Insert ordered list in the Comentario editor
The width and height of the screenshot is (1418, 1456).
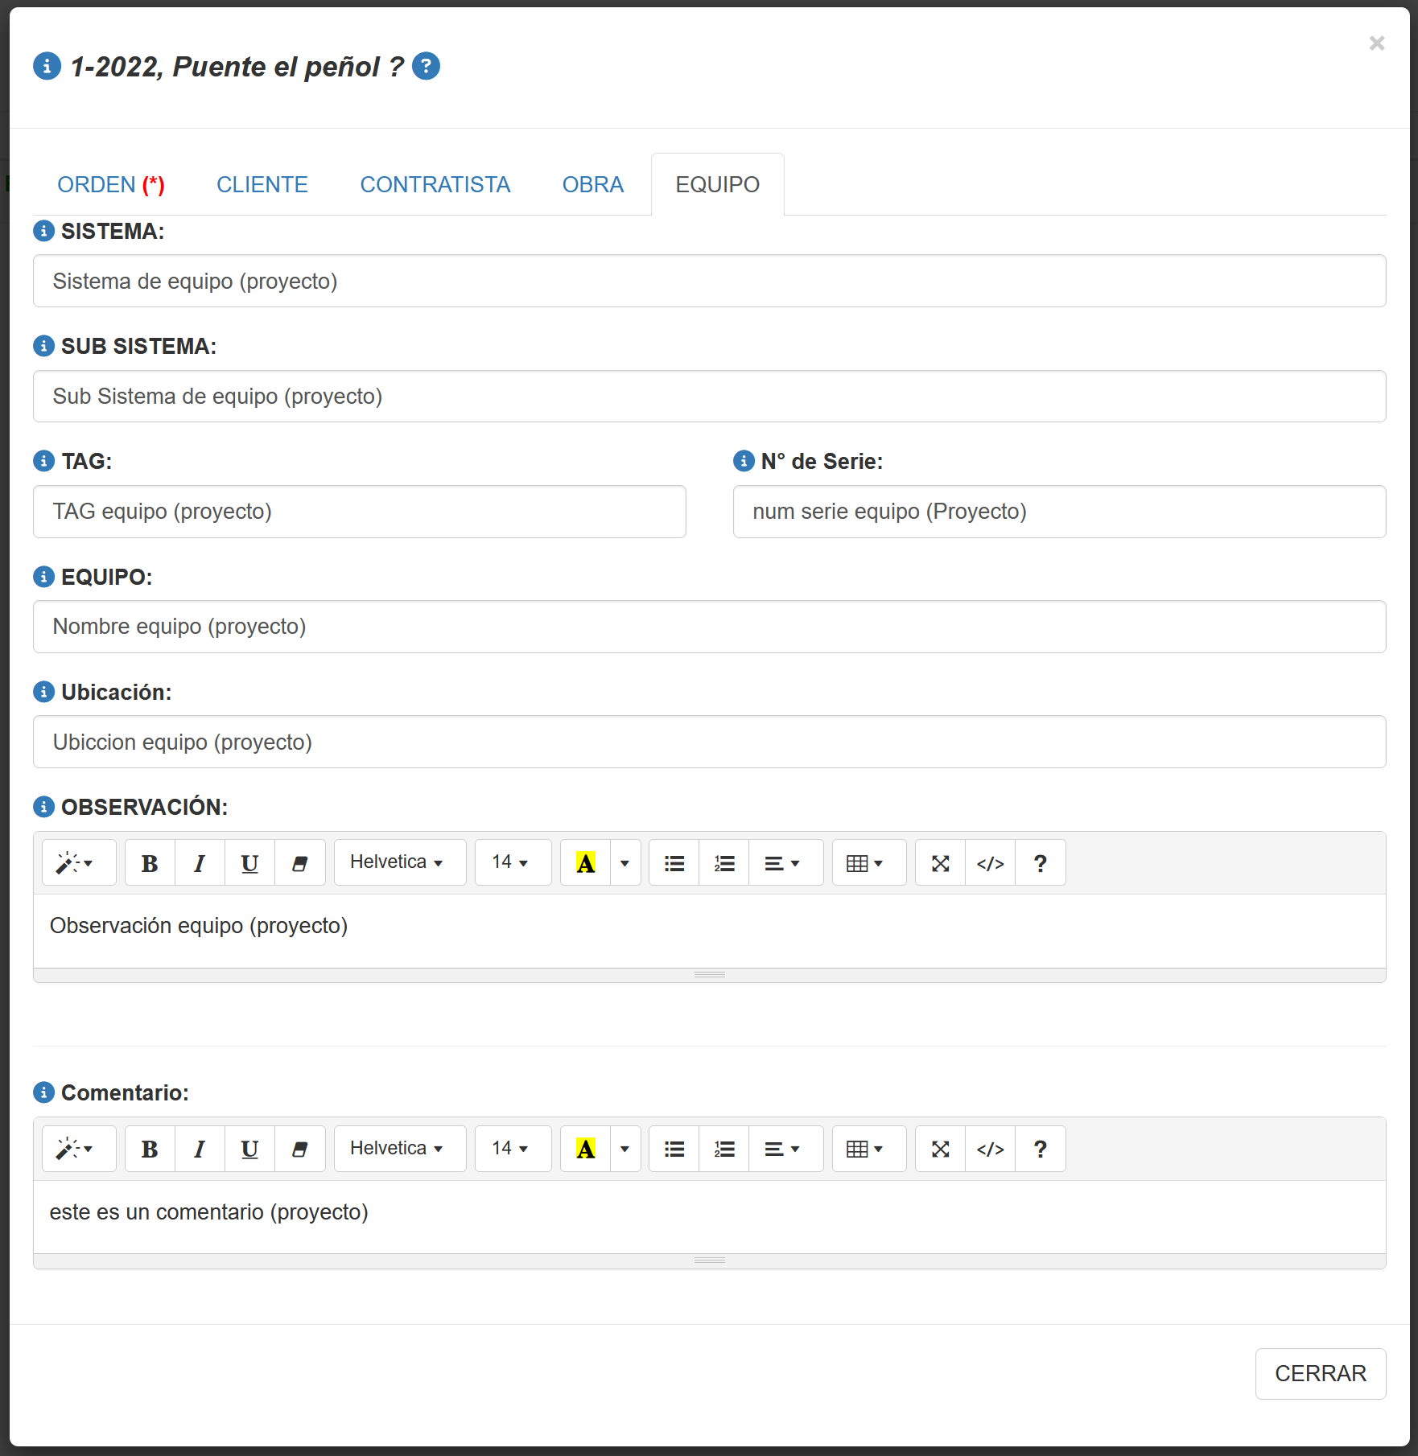point(724,1150)
